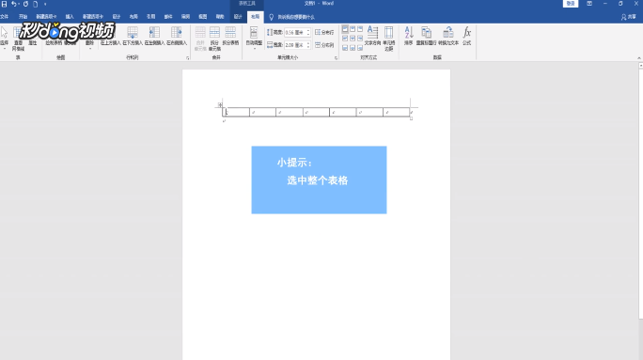Open the 文件 (File) menu
Screen dimensions: 643x360
[4, 17]
